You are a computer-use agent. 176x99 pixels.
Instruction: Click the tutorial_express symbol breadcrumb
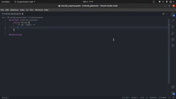pos(36,18)
